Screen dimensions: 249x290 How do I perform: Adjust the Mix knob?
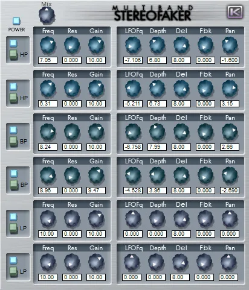click(47, 15)
